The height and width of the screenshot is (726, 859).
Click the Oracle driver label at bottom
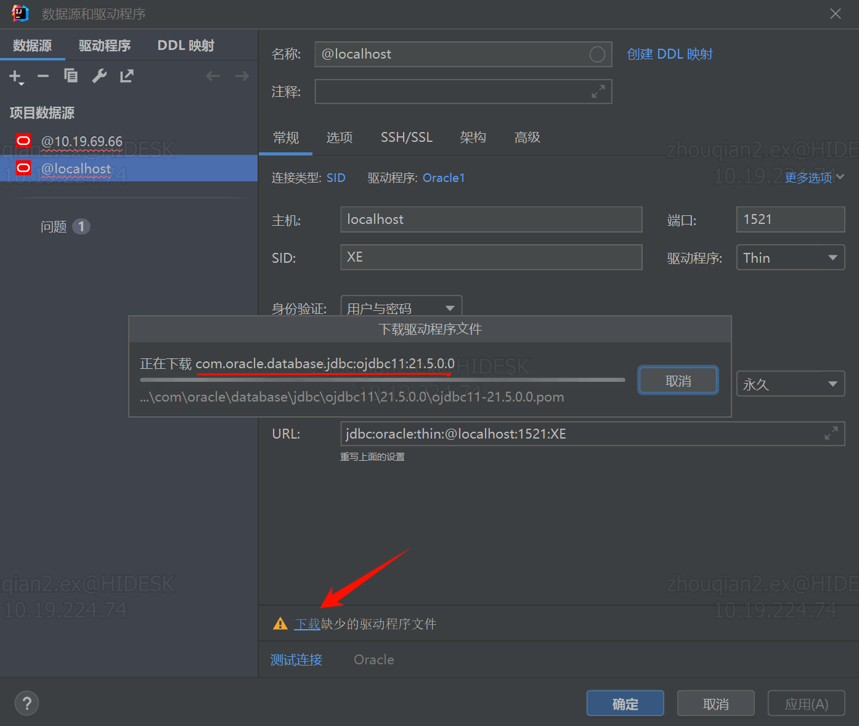[x=374, y=660]
